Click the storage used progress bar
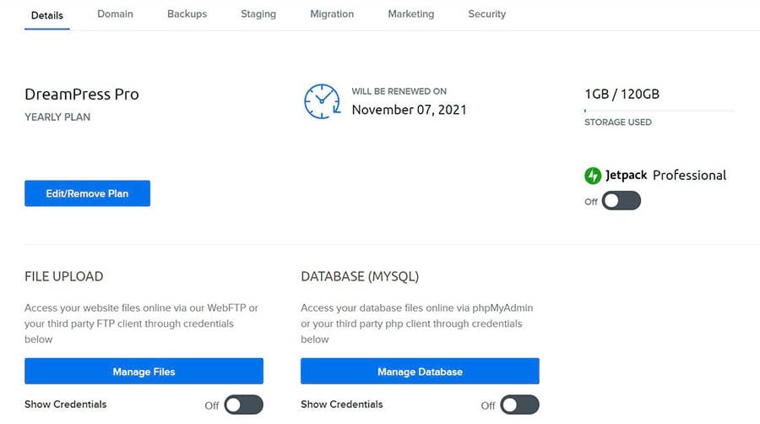Viewport: 760px width, 424px height. pos(659,110)
